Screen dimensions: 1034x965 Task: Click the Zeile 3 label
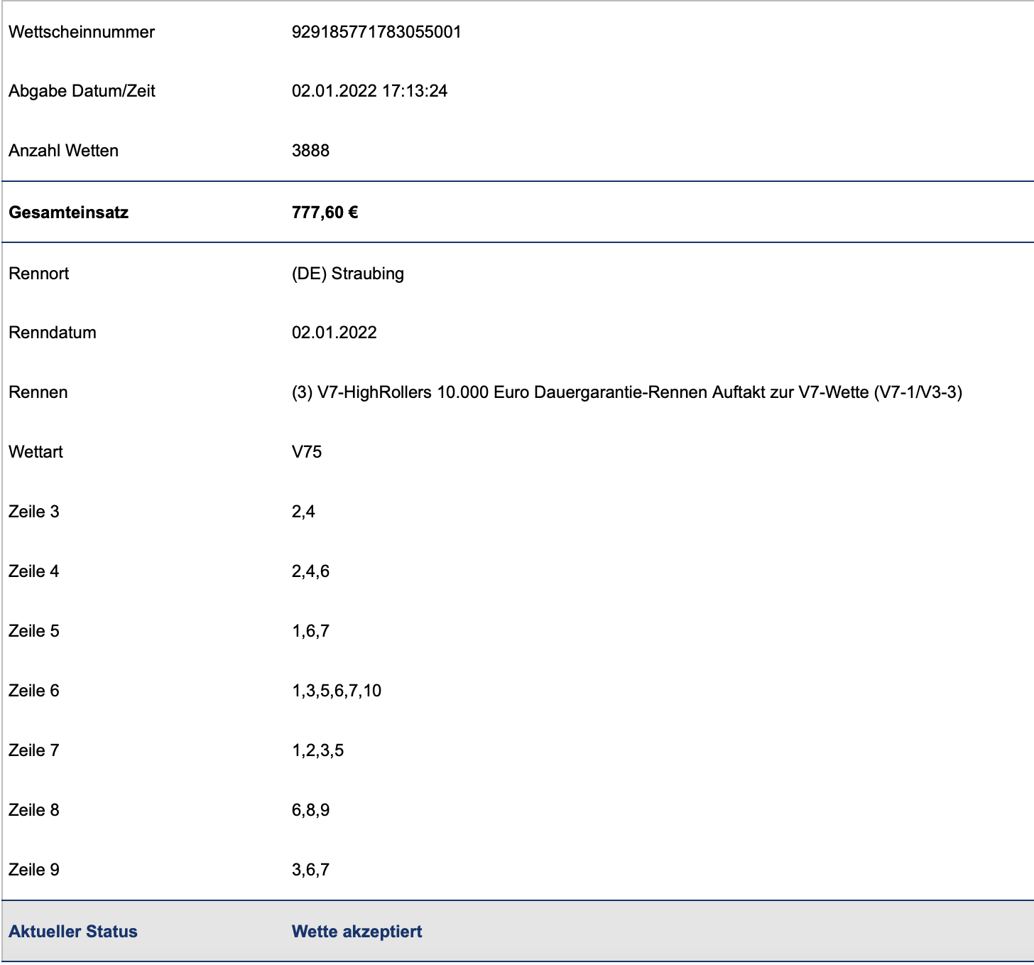tap(33, 512)
